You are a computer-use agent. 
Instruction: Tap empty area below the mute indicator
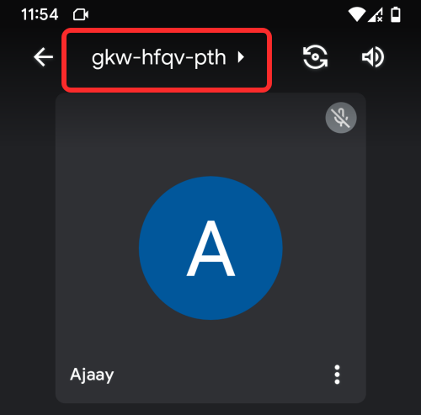pos(341,157)
